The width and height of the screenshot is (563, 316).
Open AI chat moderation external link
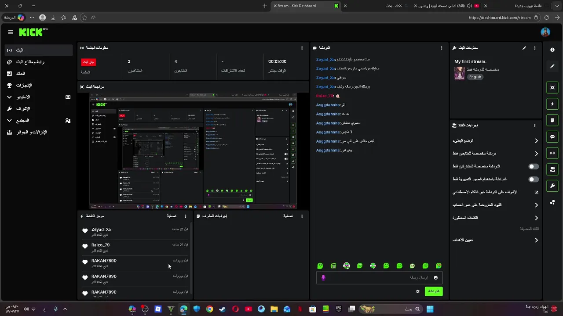(536, 192)
